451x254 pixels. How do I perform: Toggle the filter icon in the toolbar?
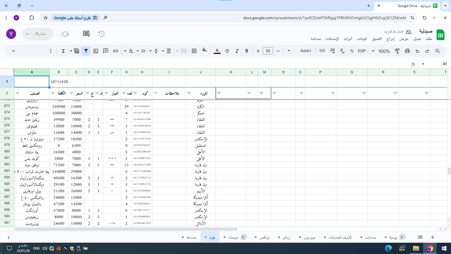click(x=85, y=51)
